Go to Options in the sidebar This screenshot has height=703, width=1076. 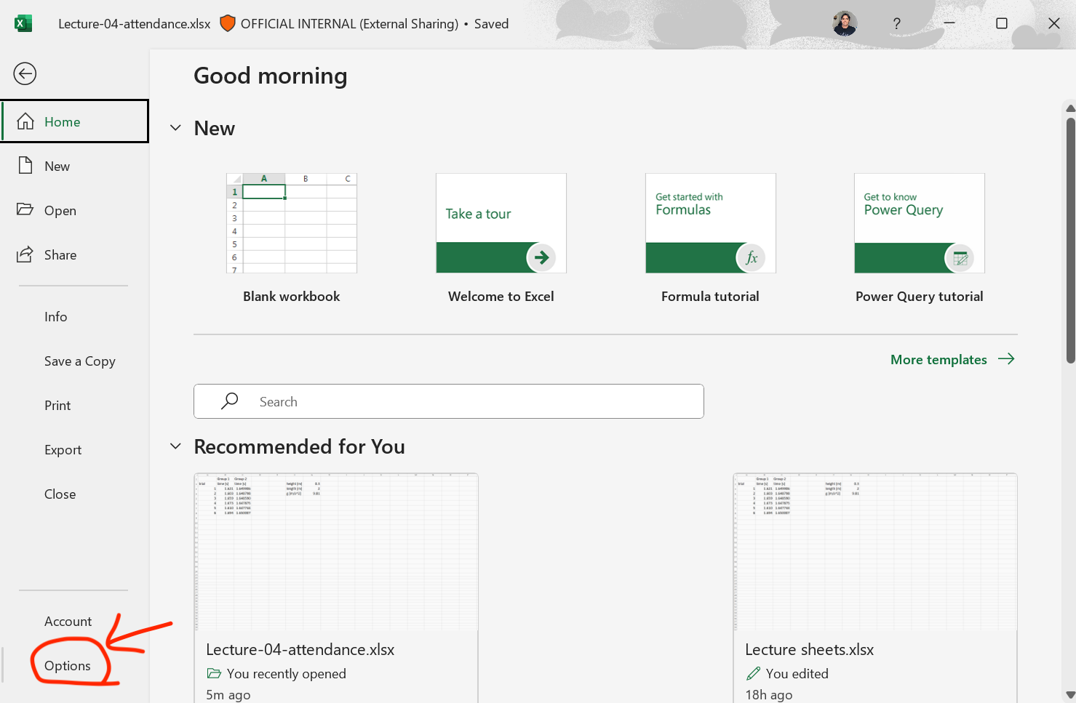pos(68,666)
